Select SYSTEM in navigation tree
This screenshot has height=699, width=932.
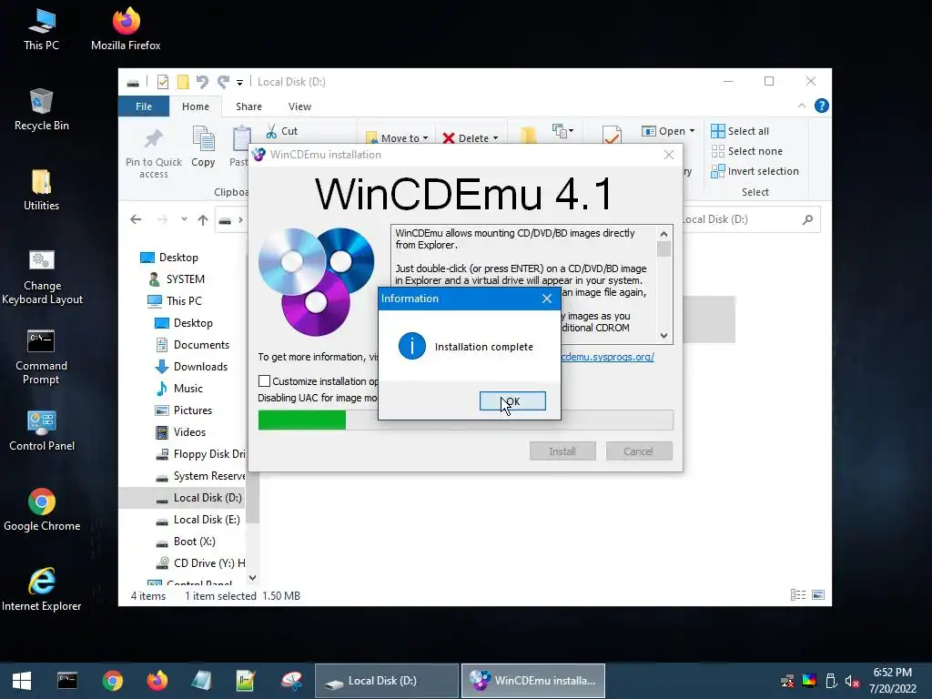pos(177,279)
